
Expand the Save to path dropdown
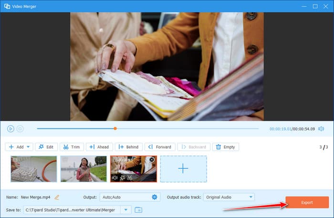[x=126, y=209]
